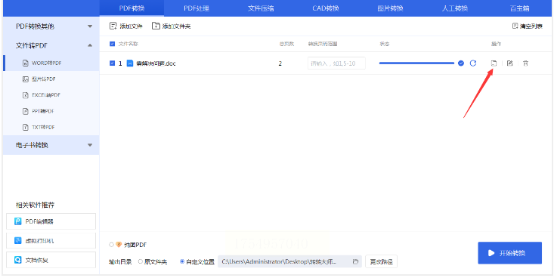Select 图片转PDF in the sidebar
This screenshot has width=554, height=278.
[x=51, y=79]
